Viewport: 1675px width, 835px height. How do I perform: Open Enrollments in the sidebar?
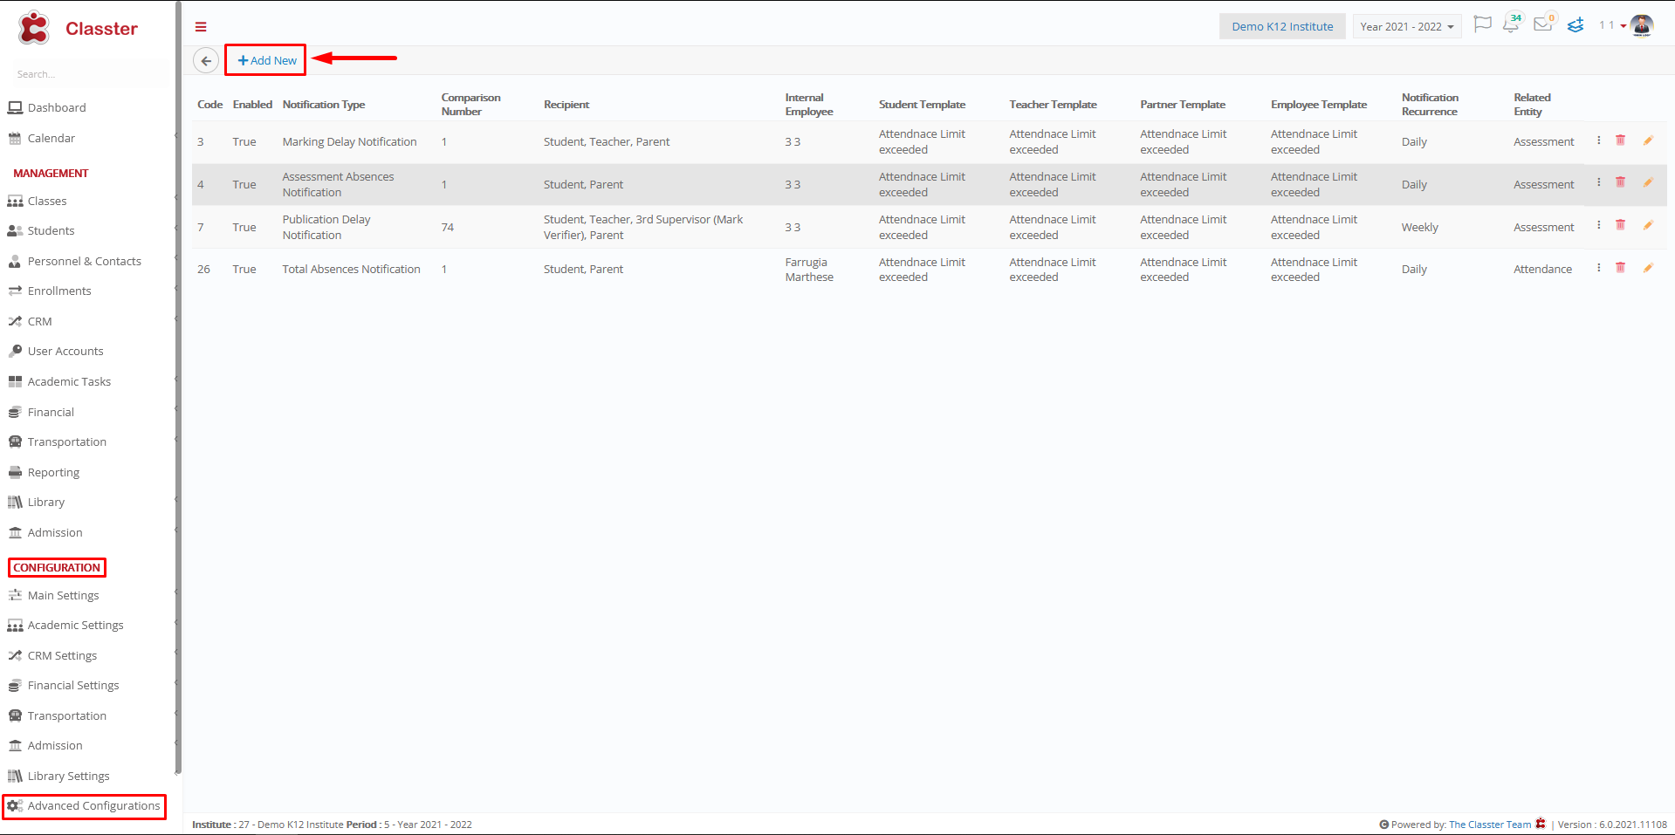(x=59, y=291)
